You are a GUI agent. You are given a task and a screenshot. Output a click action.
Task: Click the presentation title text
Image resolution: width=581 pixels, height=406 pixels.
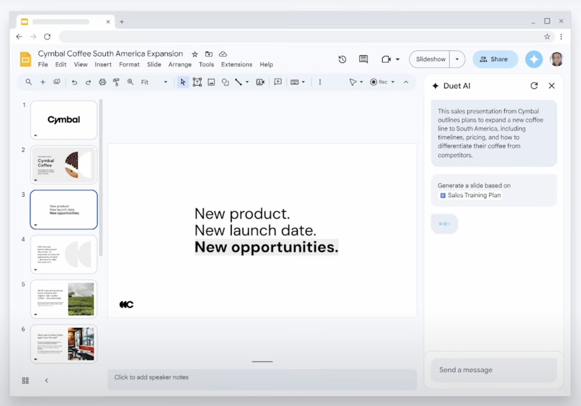110,54
